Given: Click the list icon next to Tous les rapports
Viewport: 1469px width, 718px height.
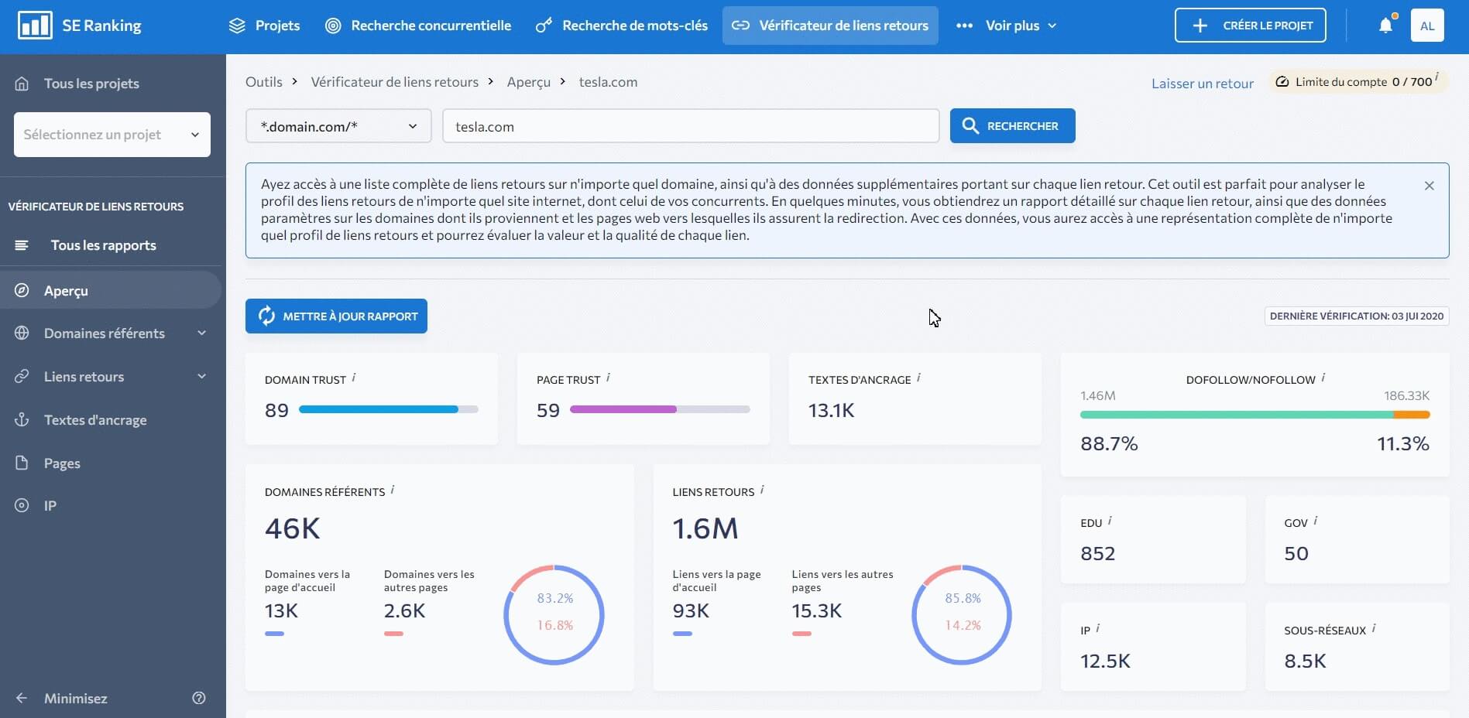Looking at the screenshot, I should coord(22,245).
